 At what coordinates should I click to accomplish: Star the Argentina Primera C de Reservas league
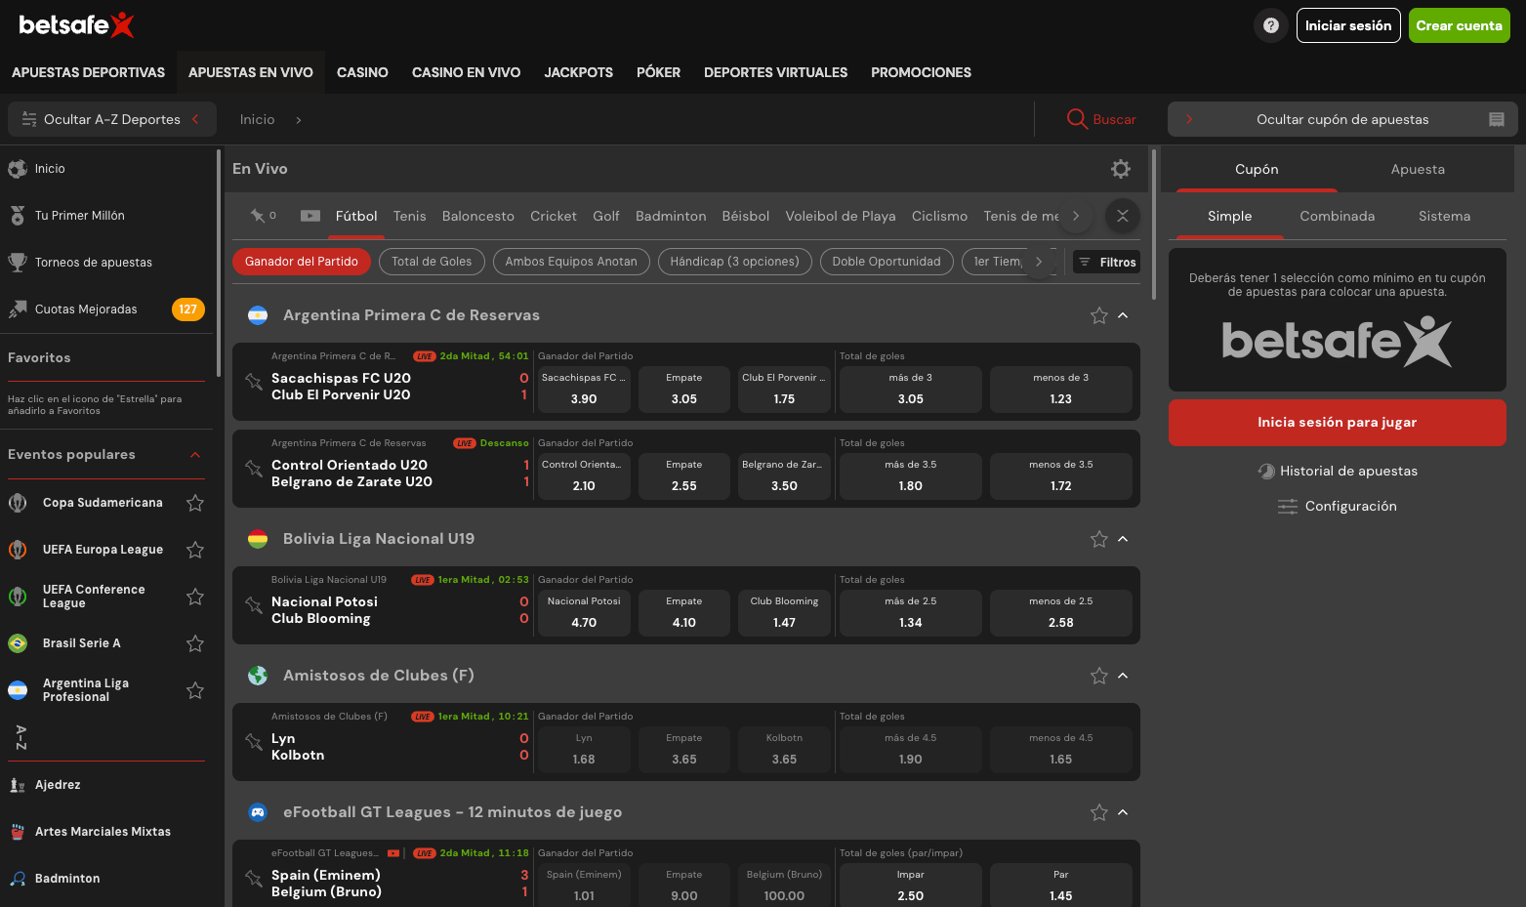[1099, 315]
